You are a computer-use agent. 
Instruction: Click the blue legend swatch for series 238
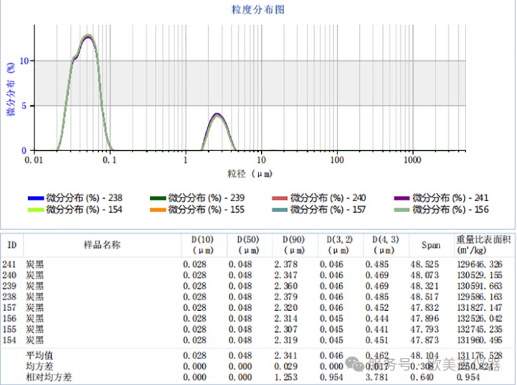[36, 198]
